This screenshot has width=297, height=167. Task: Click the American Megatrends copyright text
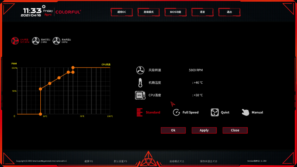pos(41,161)
